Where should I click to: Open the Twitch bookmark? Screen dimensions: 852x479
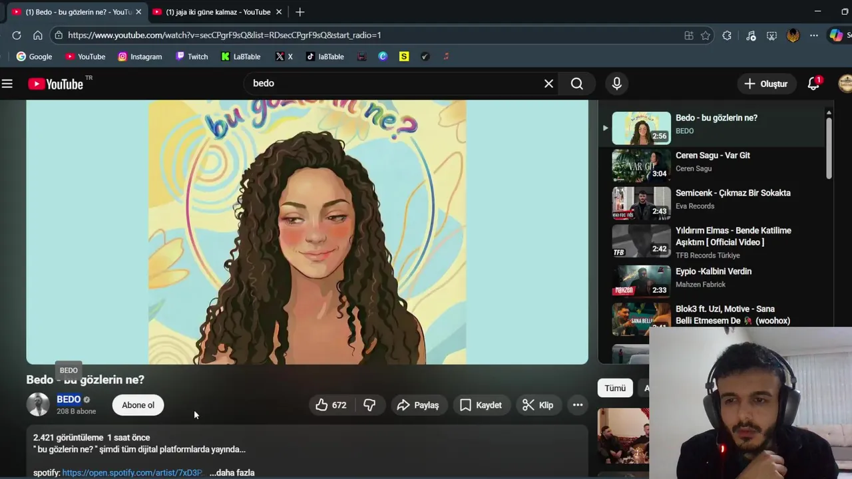(192, 57)
